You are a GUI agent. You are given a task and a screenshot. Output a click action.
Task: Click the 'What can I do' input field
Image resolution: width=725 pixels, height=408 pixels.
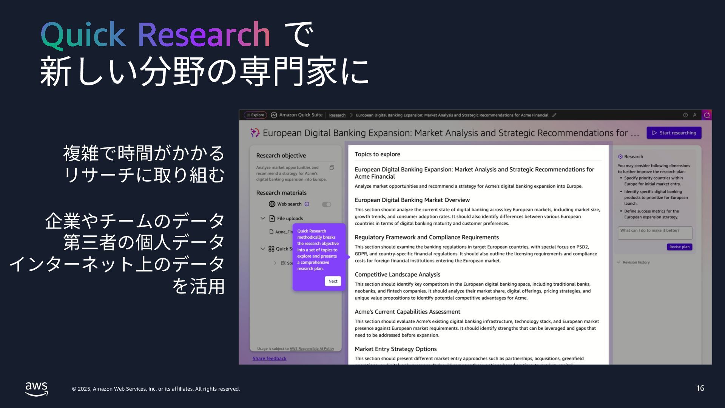tap(655, 233)
